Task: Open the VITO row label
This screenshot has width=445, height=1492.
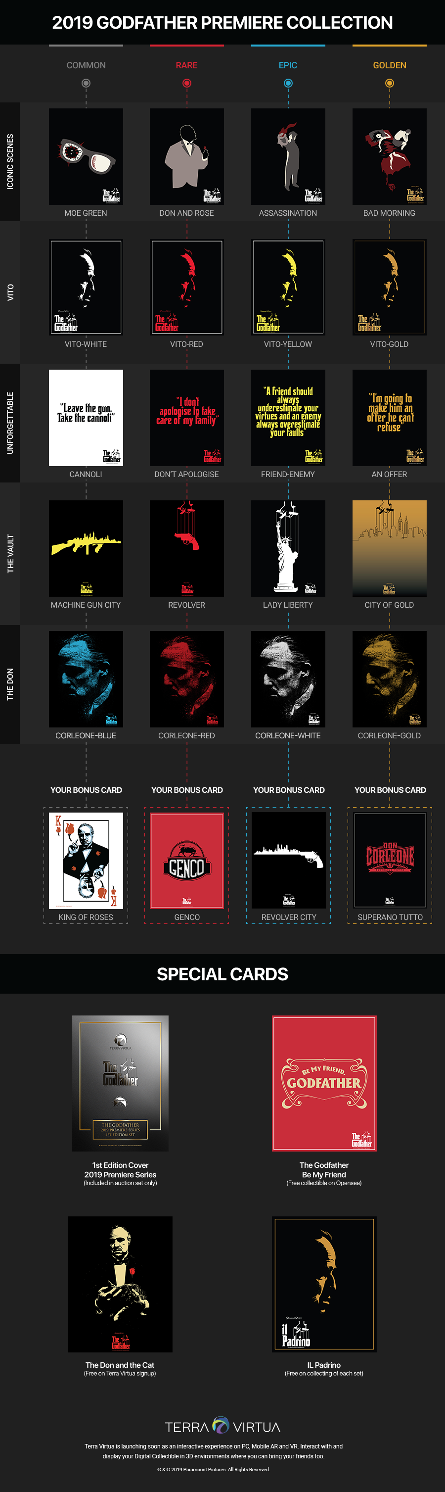Action: (10, 292)
